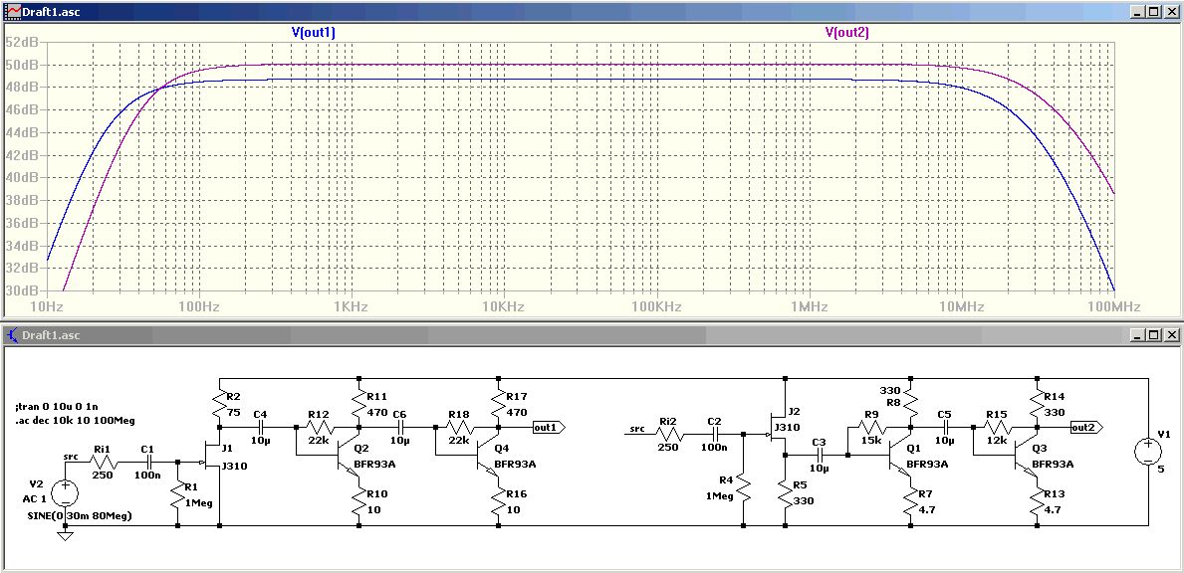Screen dimensions: 1184x573
Task: Open the schematic window's title bar icon menu
Action: [x=12, y=335]
